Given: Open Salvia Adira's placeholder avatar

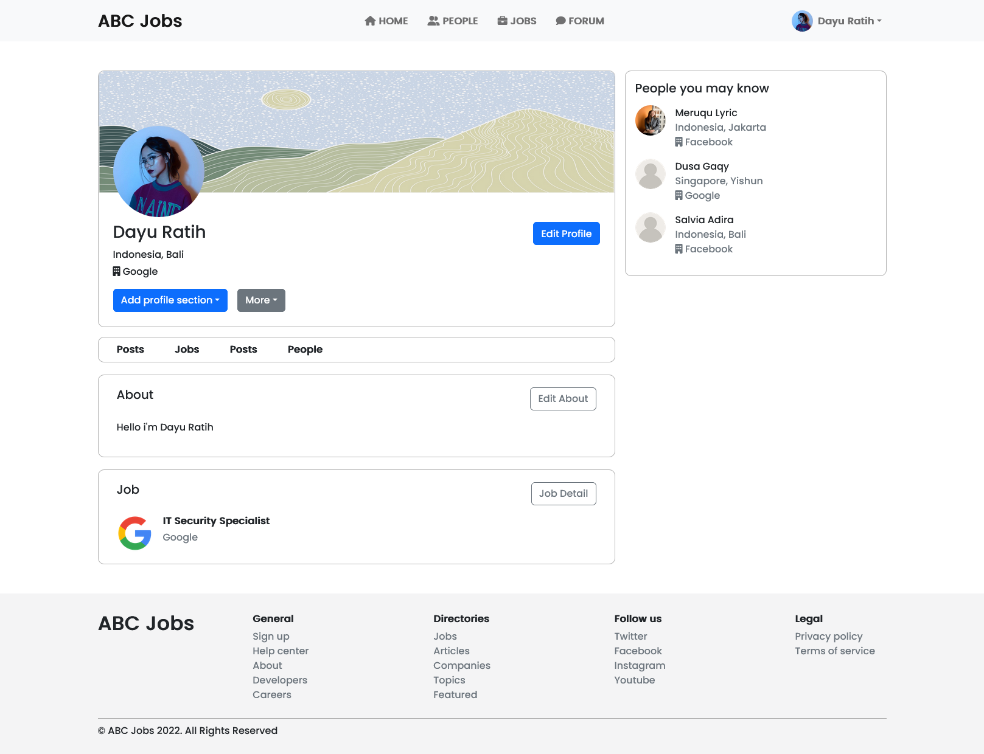Looking at the screenshot, I should (x=651, y=227).
